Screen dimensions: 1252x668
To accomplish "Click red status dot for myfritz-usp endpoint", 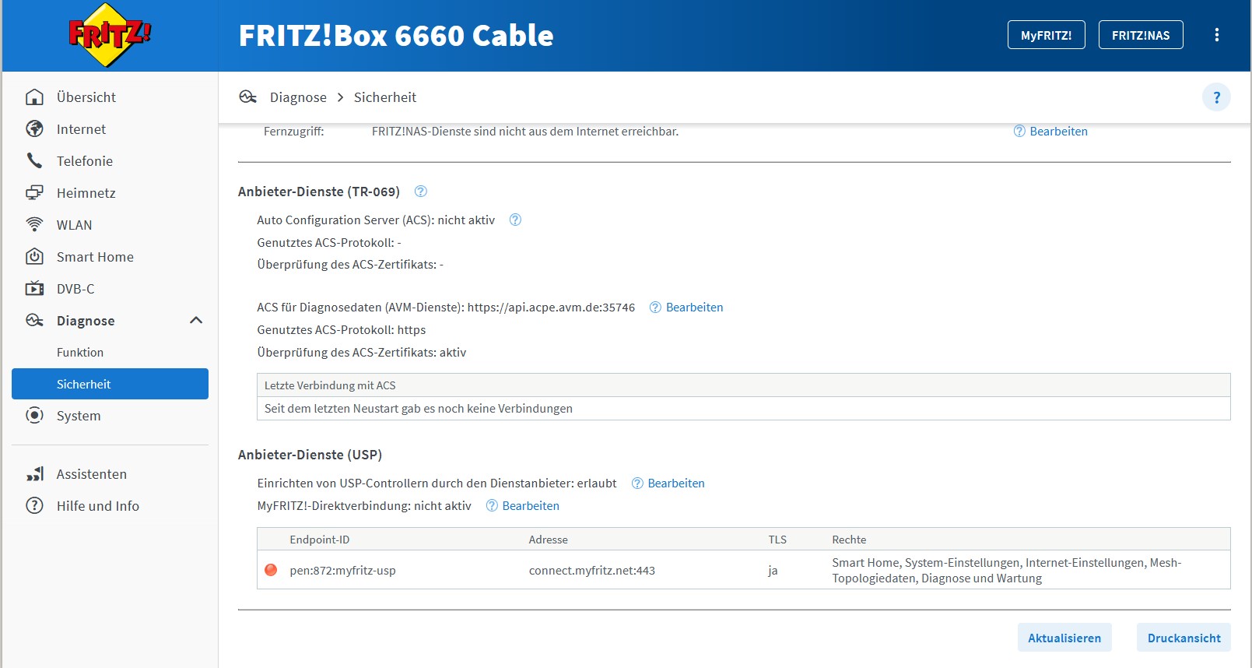I will click(x=271, y=570).
